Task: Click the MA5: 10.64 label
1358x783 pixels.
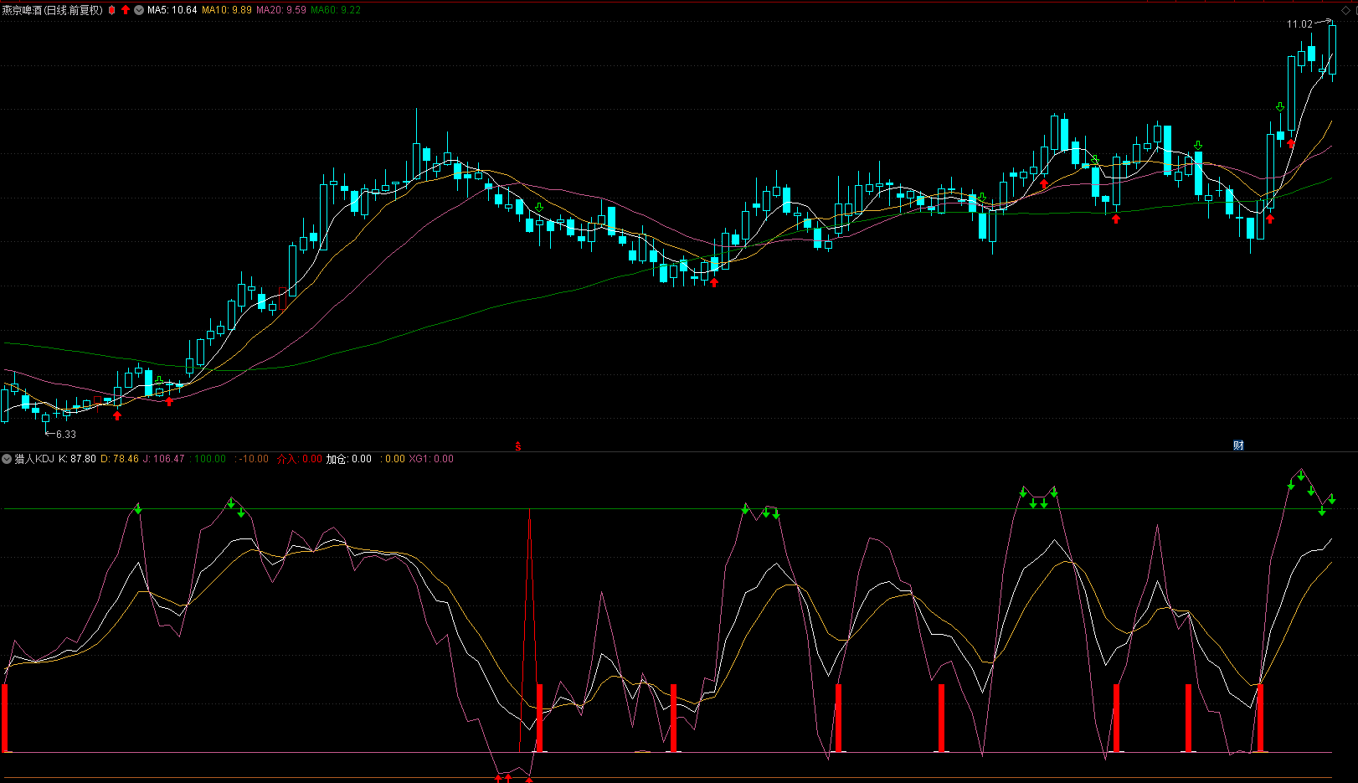Action: coord(172,10)
